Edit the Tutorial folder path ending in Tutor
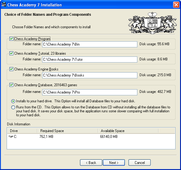The image size is (181, 170). pyautogui.click(x=90, y=59)
